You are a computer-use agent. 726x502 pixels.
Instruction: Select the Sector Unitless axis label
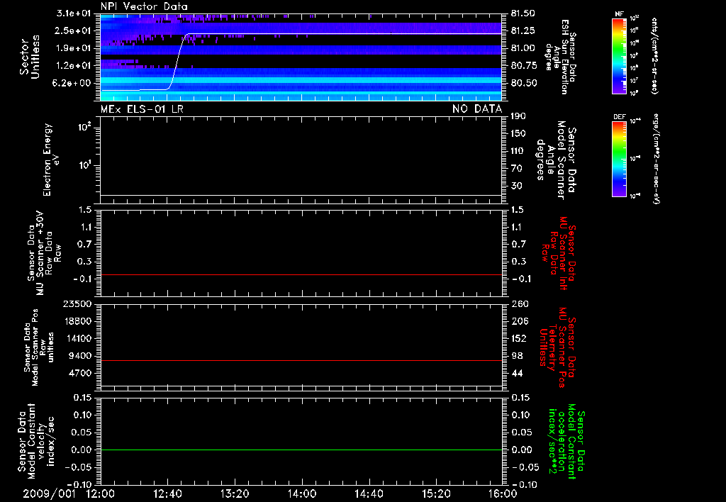30,57
